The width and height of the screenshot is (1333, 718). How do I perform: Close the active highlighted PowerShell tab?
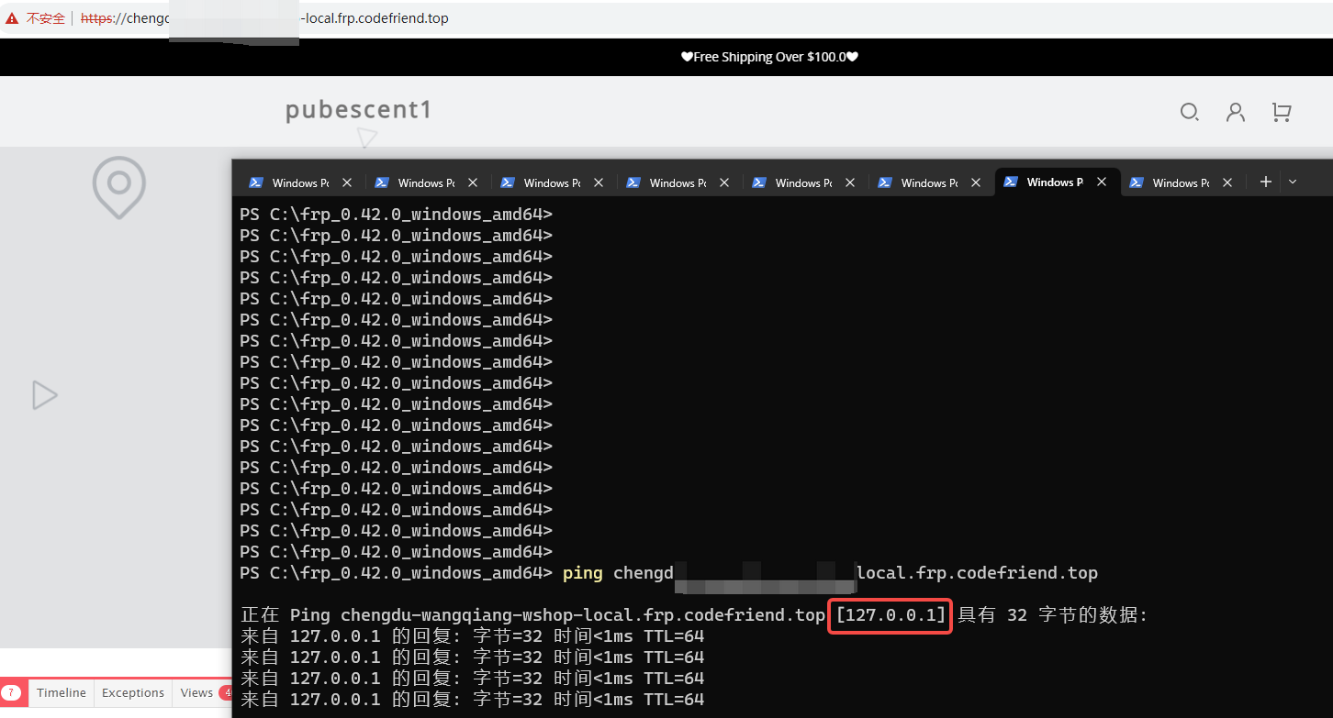pos(1102,182)
